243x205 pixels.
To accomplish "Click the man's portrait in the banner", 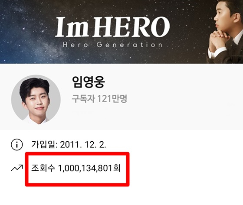I will click(x=225, y=32).
